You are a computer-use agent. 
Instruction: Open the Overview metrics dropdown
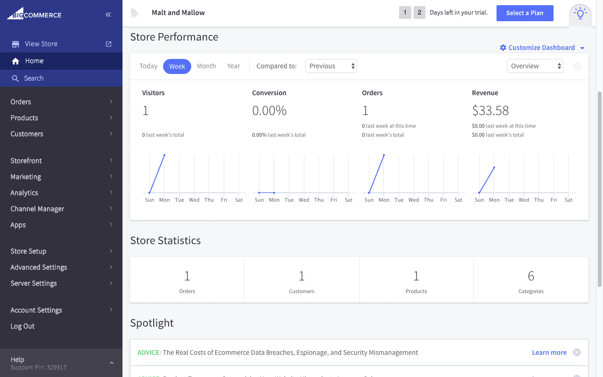tap(535, 66)
